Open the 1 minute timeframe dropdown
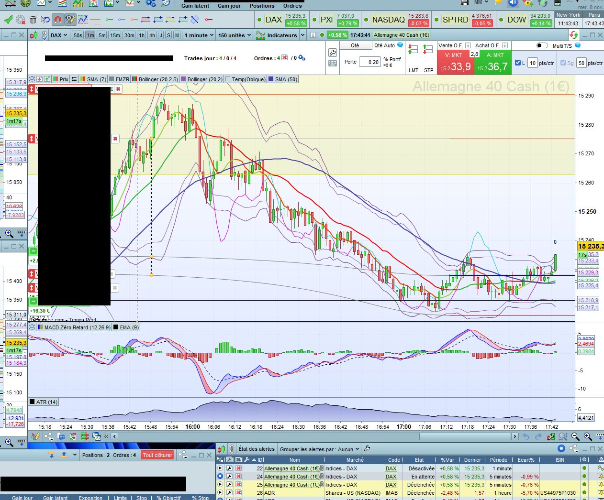 click(x=199, y=35)
